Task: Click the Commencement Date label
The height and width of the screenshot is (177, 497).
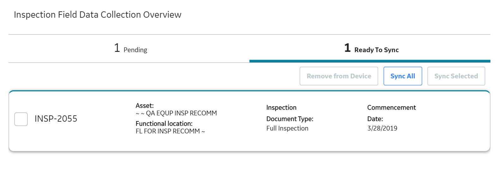Action: pos(391,113)
